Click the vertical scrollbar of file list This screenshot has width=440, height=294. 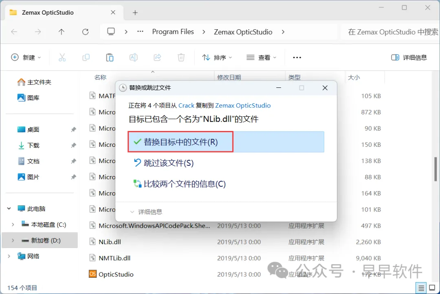(436, 169)
